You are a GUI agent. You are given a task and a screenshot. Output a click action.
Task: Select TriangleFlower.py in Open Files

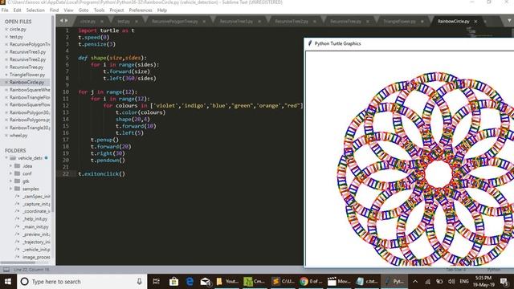coord(27,75)
